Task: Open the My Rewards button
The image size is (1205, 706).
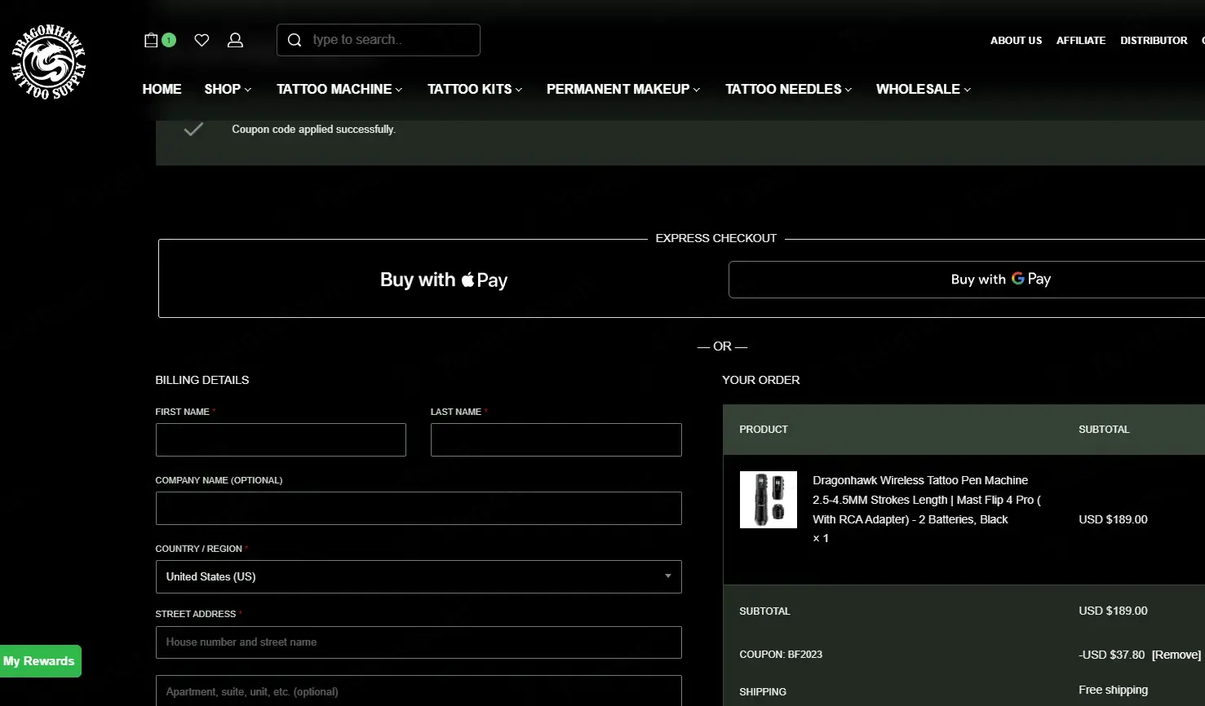Action: click(40, 661)
